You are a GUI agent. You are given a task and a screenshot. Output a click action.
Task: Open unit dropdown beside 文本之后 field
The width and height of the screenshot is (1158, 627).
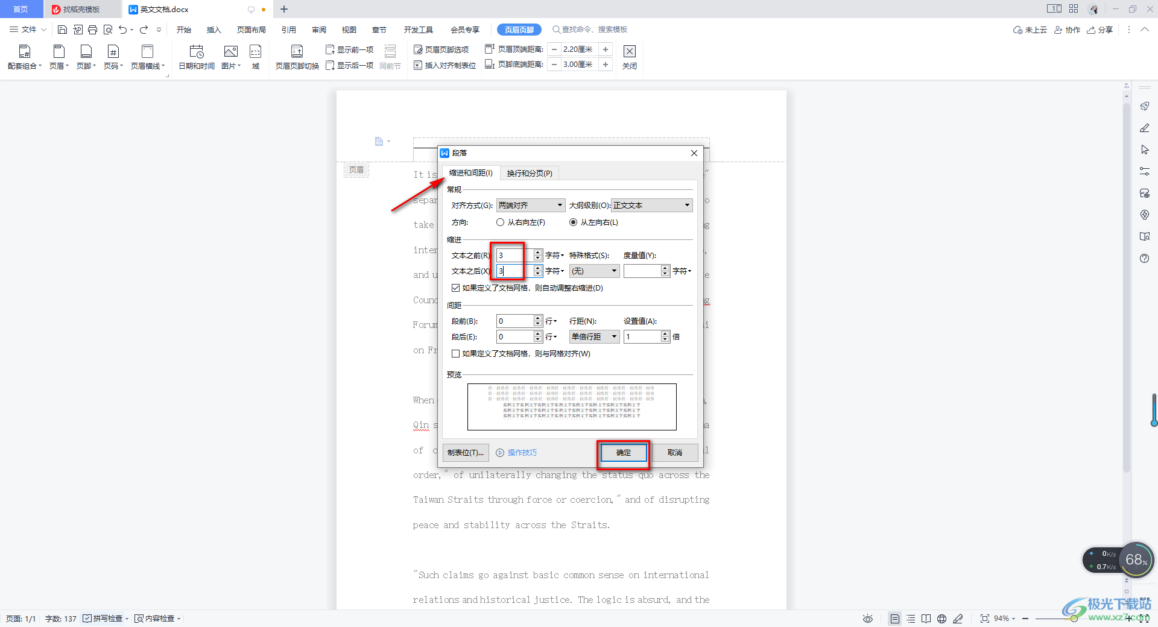(x=554, y=271)
